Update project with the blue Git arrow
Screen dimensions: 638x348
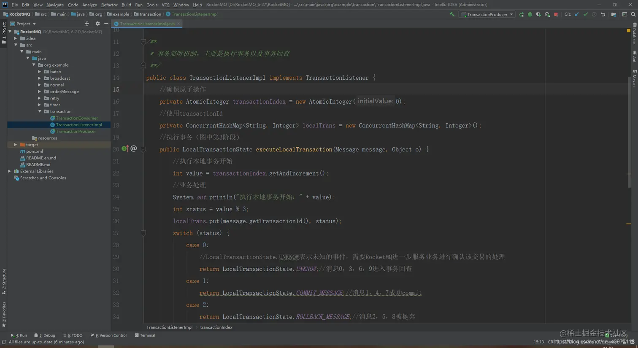pos(577,14)
